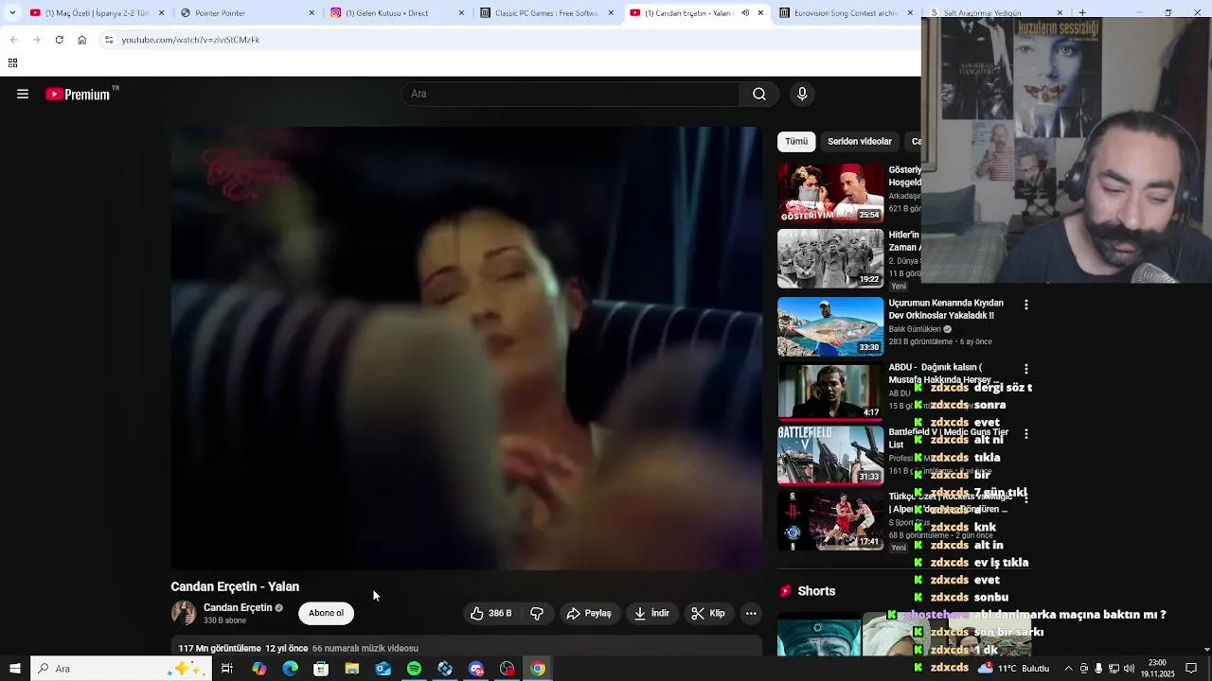This screenshot has width=1212, height=681.
Task: Switch to Chrome on the taskbar
Action: click(x=538, y=669)
